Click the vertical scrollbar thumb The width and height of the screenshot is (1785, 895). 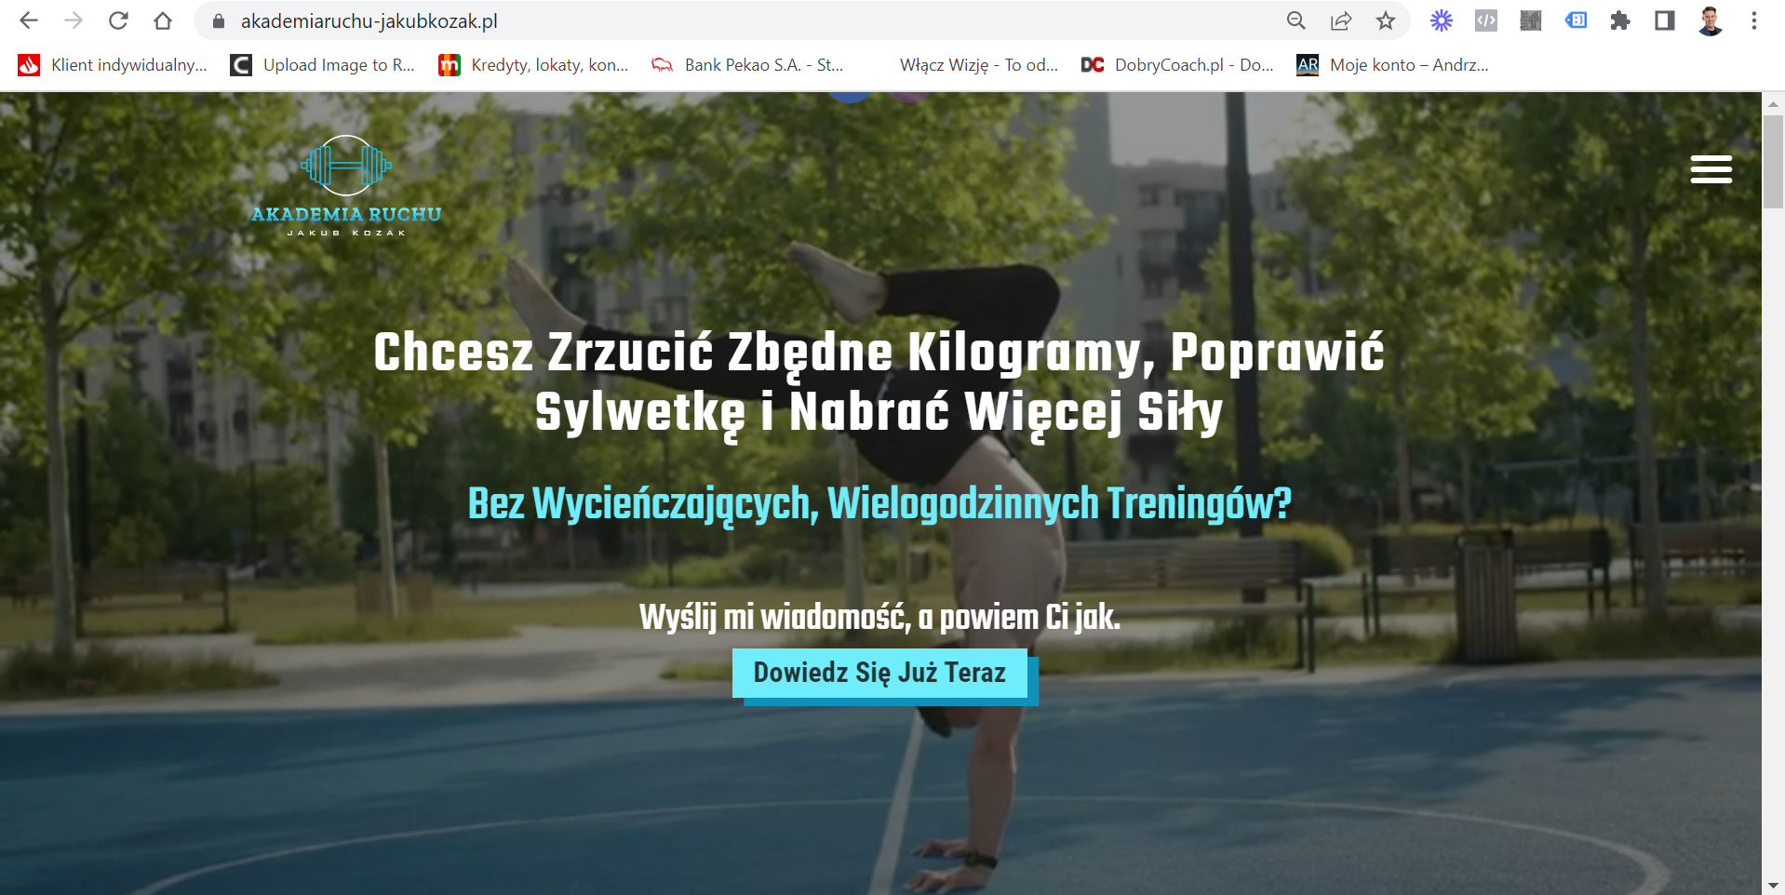[x=1773, y=162]
